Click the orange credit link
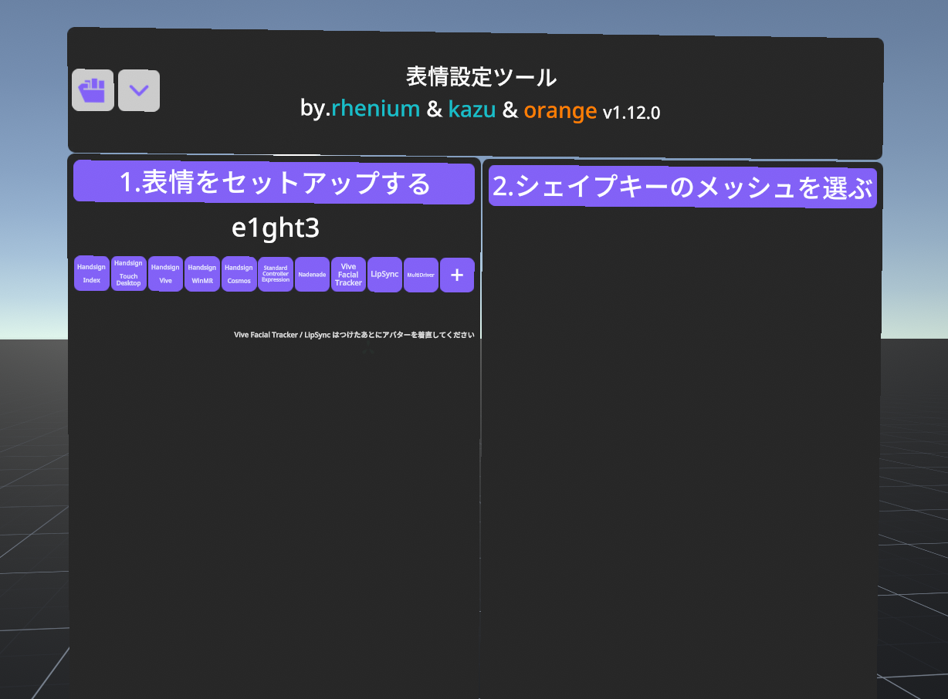The width and height of the screenshot is (948, 699). tap(560, 110)
